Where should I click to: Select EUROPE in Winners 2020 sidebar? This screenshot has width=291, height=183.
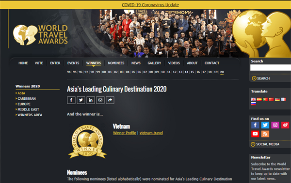tap(24, 104)
